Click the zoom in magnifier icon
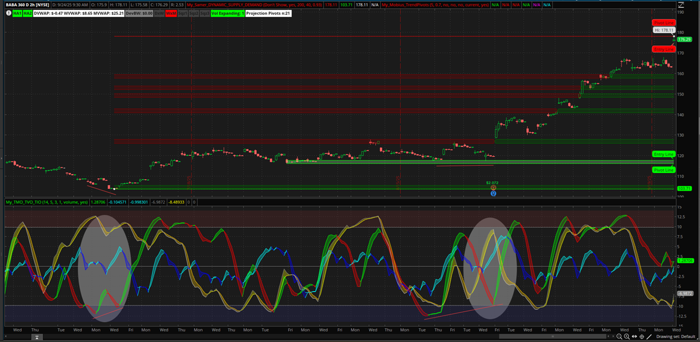The image size is (700, 342). coord(627,336)
